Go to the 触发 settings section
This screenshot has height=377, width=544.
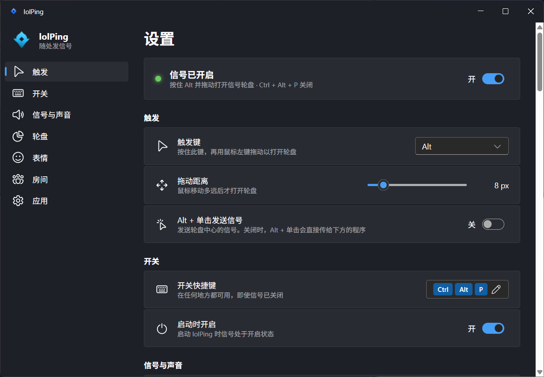point(67,71)
